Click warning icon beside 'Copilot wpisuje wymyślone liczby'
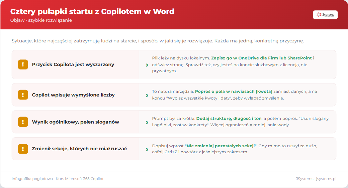The height and width of the screenshot is (188, 348). [23, 95]
